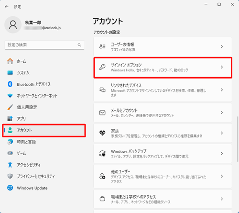This screenshot has width=239, height=213.
Task: Expand メールとアカウント chevron
Action: pos(222,112)
